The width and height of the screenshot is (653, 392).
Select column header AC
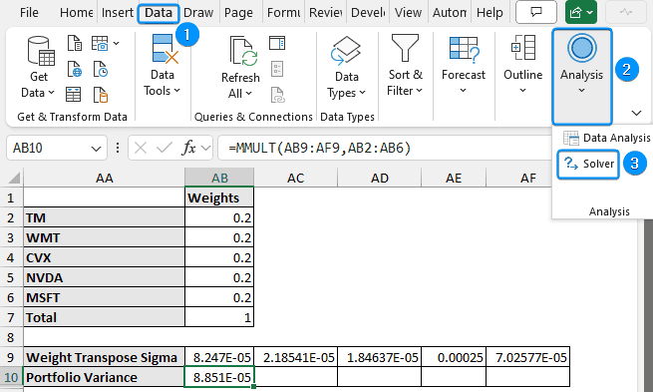tap(296, 179)
